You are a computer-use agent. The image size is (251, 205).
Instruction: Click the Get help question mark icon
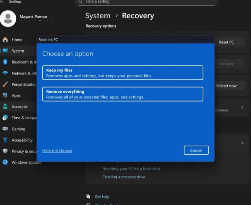point(88,197)
